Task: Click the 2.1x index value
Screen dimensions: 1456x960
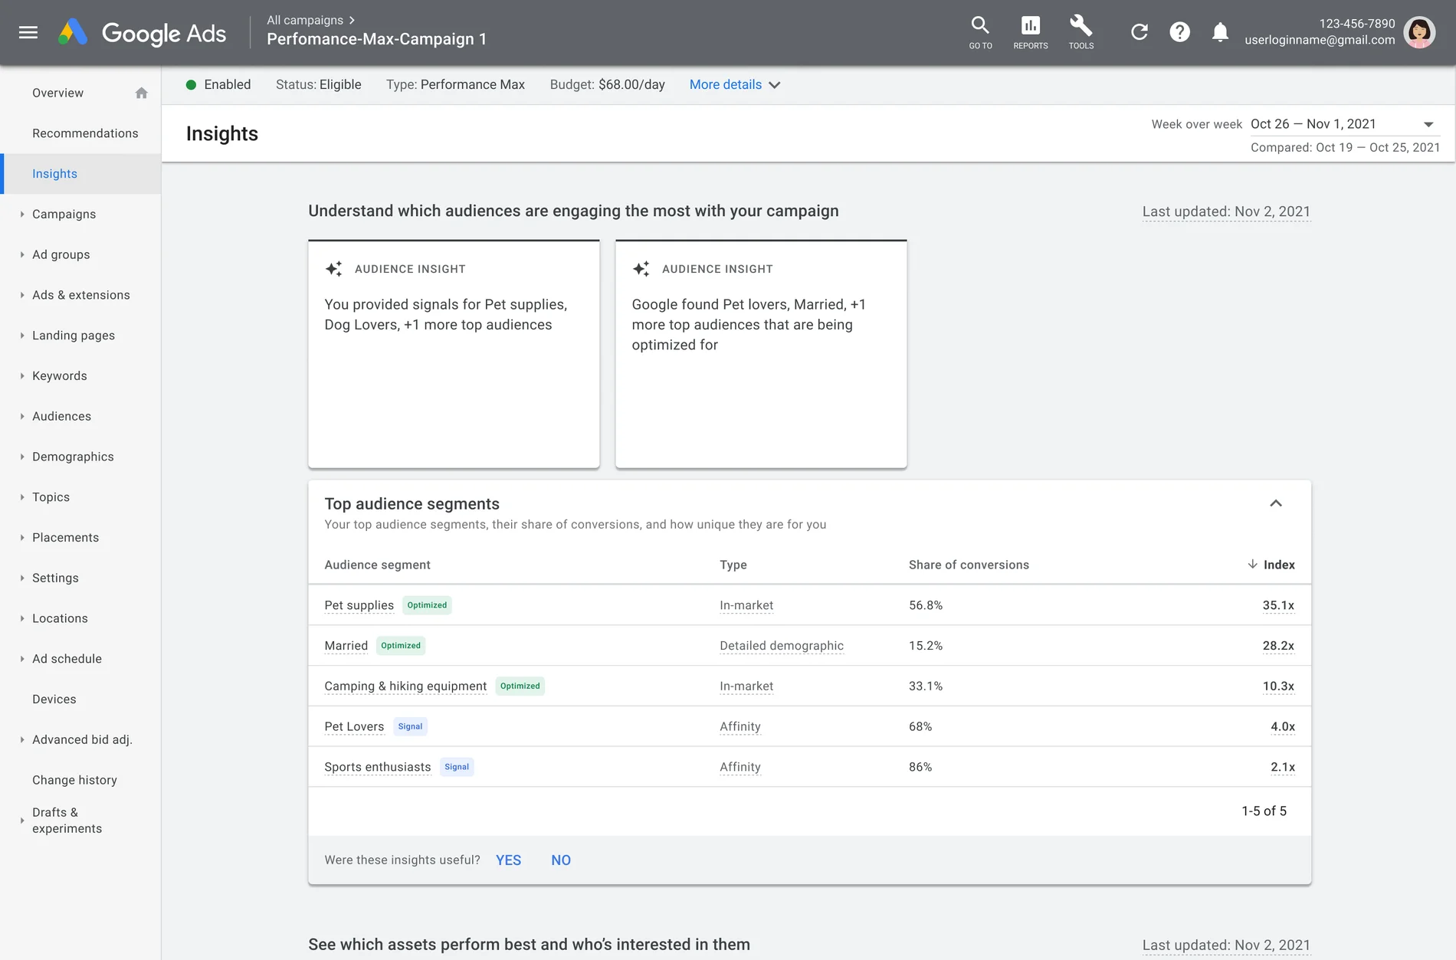Action: (1283, 767)
